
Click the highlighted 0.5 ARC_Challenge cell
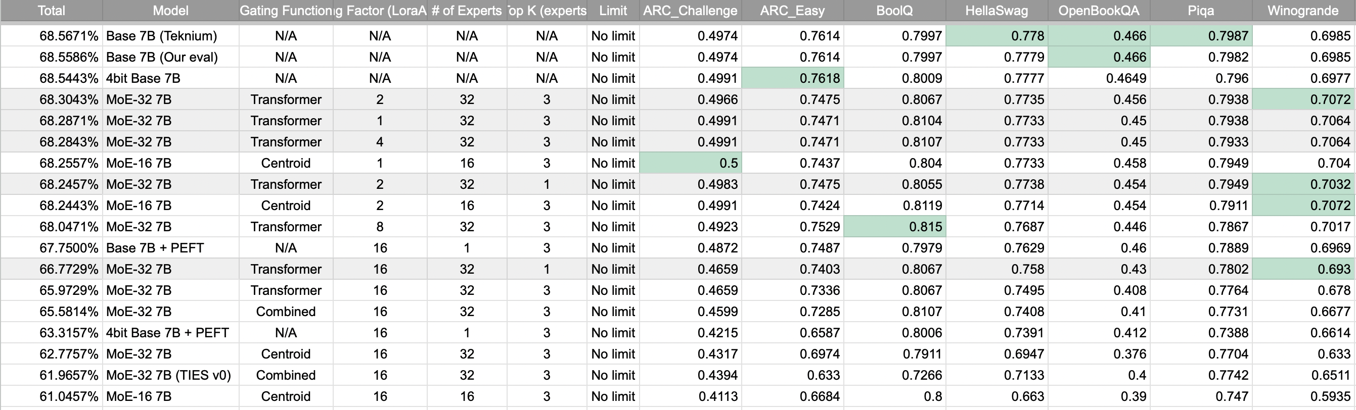point(690,163)
